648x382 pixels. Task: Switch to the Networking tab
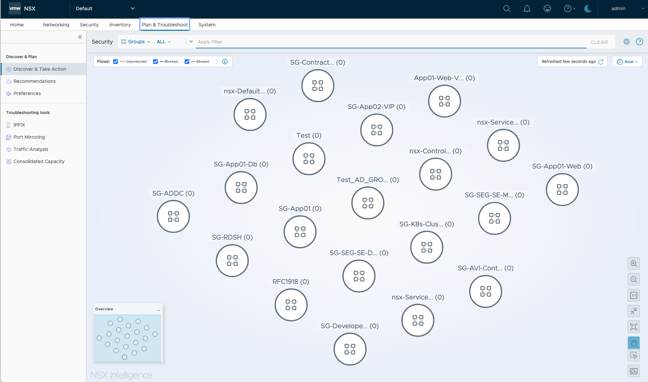pos(56,25)
